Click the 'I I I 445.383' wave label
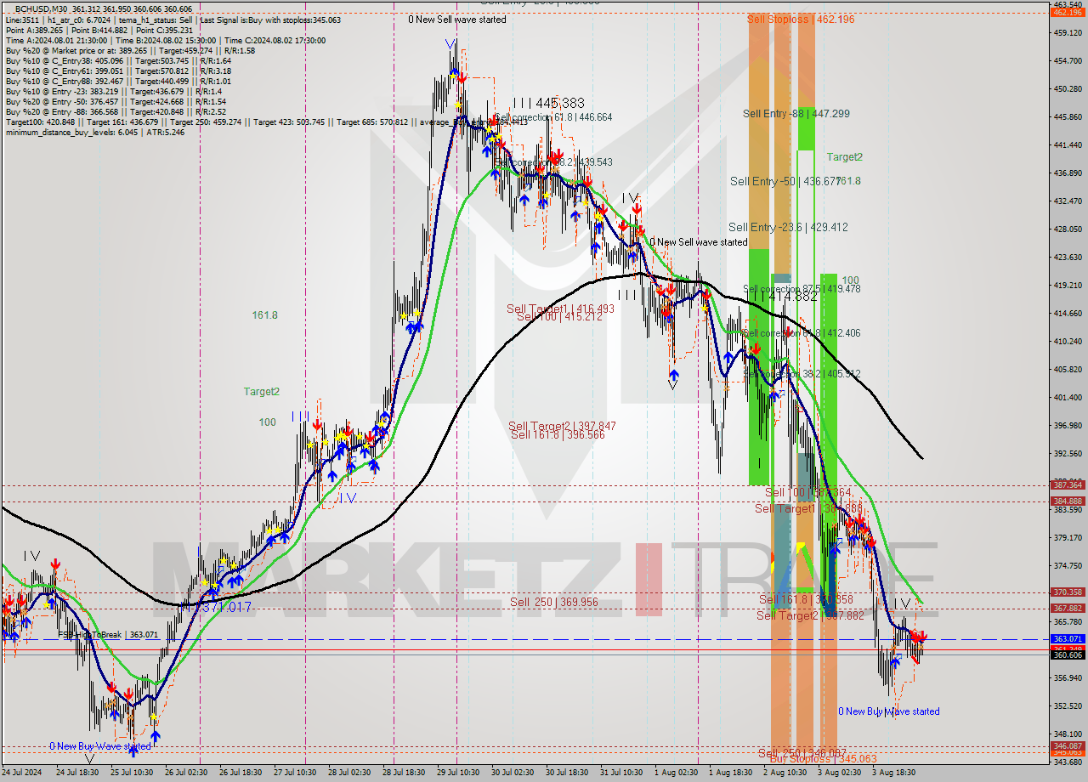The image size is (1088, 782). 548,103
